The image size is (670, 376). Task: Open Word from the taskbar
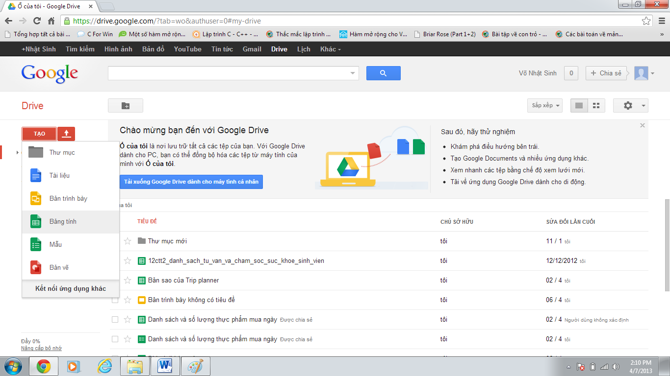pos(165,366)
